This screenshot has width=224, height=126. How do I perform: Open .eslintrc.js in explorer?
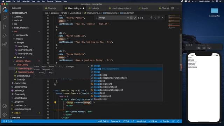19,91
